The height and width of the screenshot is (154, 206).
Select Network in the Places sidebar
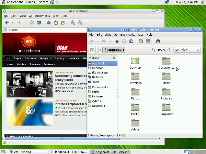pos(102,77)
